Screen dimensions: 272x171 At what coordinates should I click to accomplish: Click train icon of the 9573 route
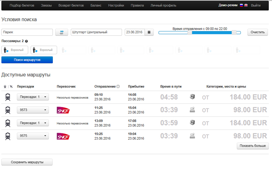pyautogui.click(x=8, y=110)
